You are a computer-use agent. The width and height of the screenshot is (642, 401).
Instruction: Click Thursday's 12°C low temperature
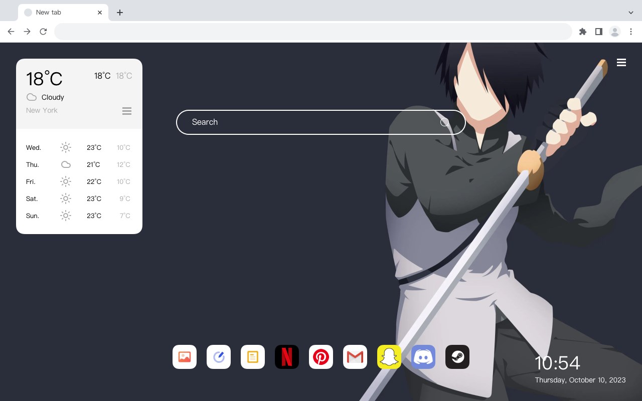coord(123,164)
